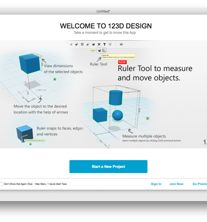Click the Material cube icon after the toolbar separator
Viewport: 207px width, 222px height.
point(121,44)
